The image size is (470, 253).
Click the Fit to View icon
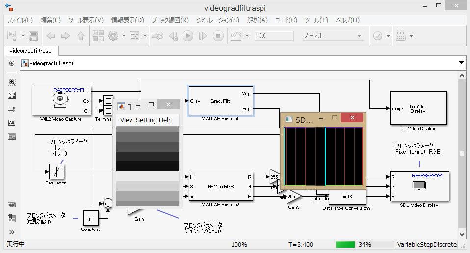click(x=12, y=95)
